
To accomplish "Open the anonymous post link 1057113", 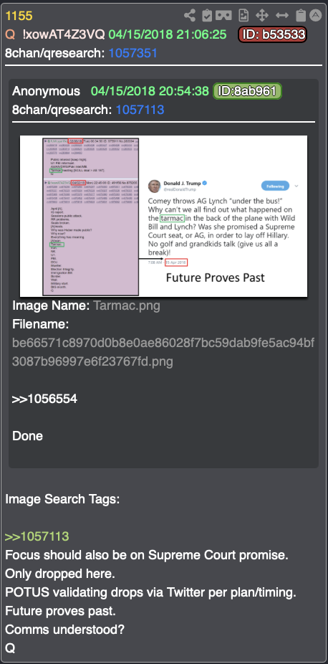I will click(x=140, y=110).
